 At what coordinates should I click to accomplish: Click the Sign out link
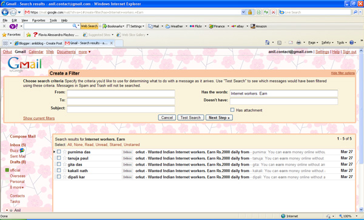coord(349,52)
